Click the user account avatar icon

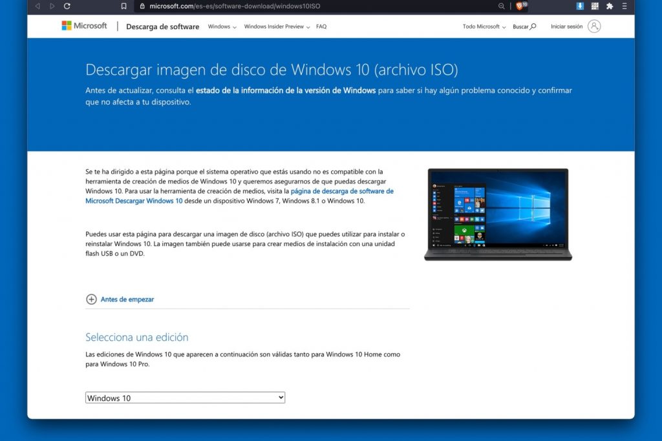tap(594, 26)
